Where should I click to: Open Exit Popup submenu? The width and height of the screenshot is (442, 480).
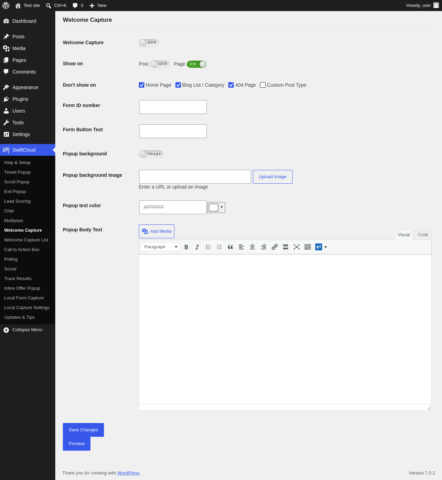coord(28,192)
